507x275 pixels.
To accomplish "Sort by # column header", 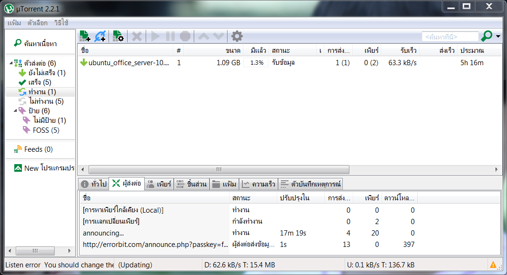I will (179, 50).
